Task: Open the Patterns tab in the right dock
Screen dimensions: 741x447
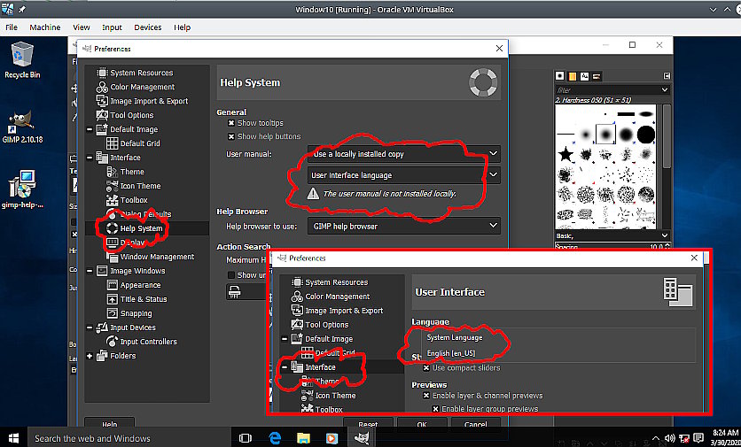Action: 572,76
